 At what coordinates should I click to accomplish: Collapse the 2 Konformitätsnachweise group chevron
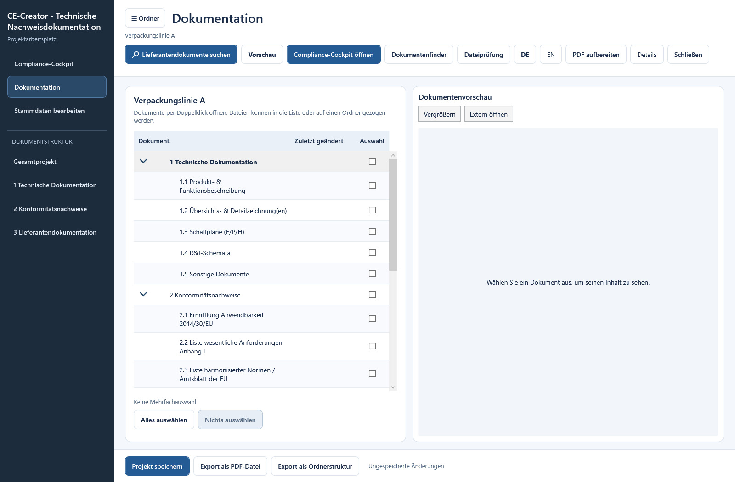click(143, 294)
